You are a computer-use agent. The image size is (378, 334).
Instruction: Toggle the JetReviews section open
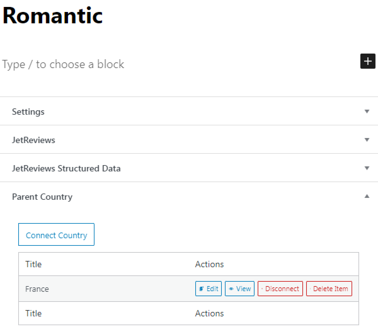coord(33,140)
